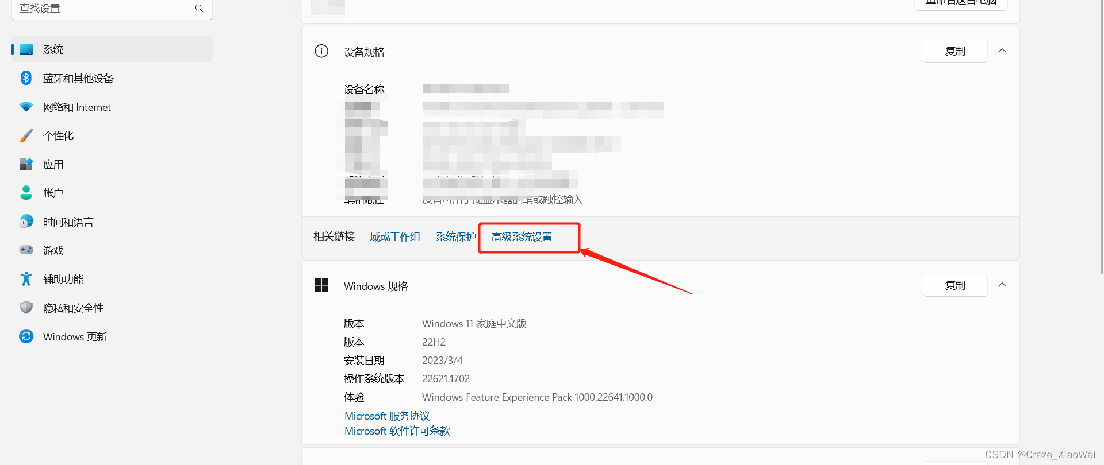The image size is (1104, 465).
Task: Go to 应用 settings
Action: coord(112,164)
